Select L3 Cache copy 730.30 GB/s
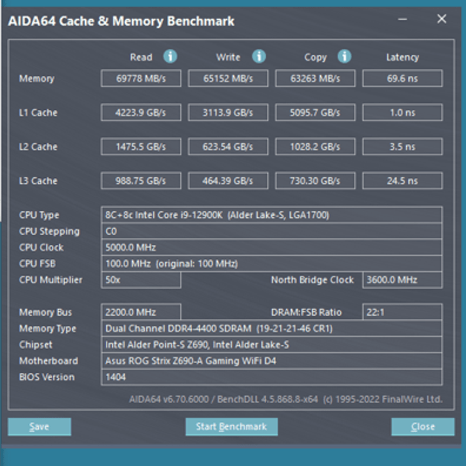Viewport: 466px width, 466px height. tap(315, 181)
